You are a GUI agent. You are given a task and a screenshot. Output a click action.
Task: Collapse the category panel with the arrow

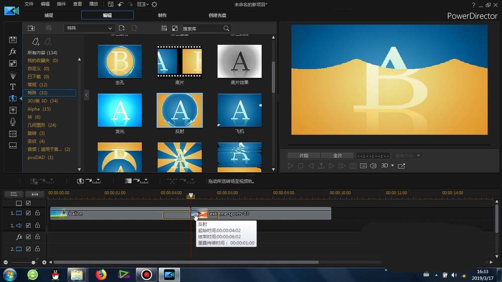[86, 95]
